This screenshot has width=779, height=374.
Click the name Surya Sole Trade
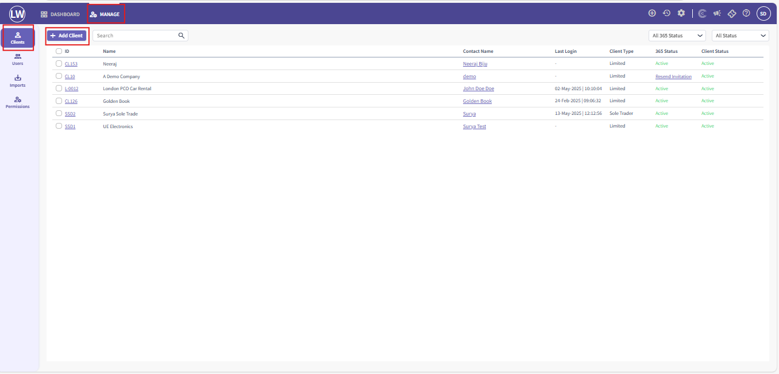click(x=120, y=114)
